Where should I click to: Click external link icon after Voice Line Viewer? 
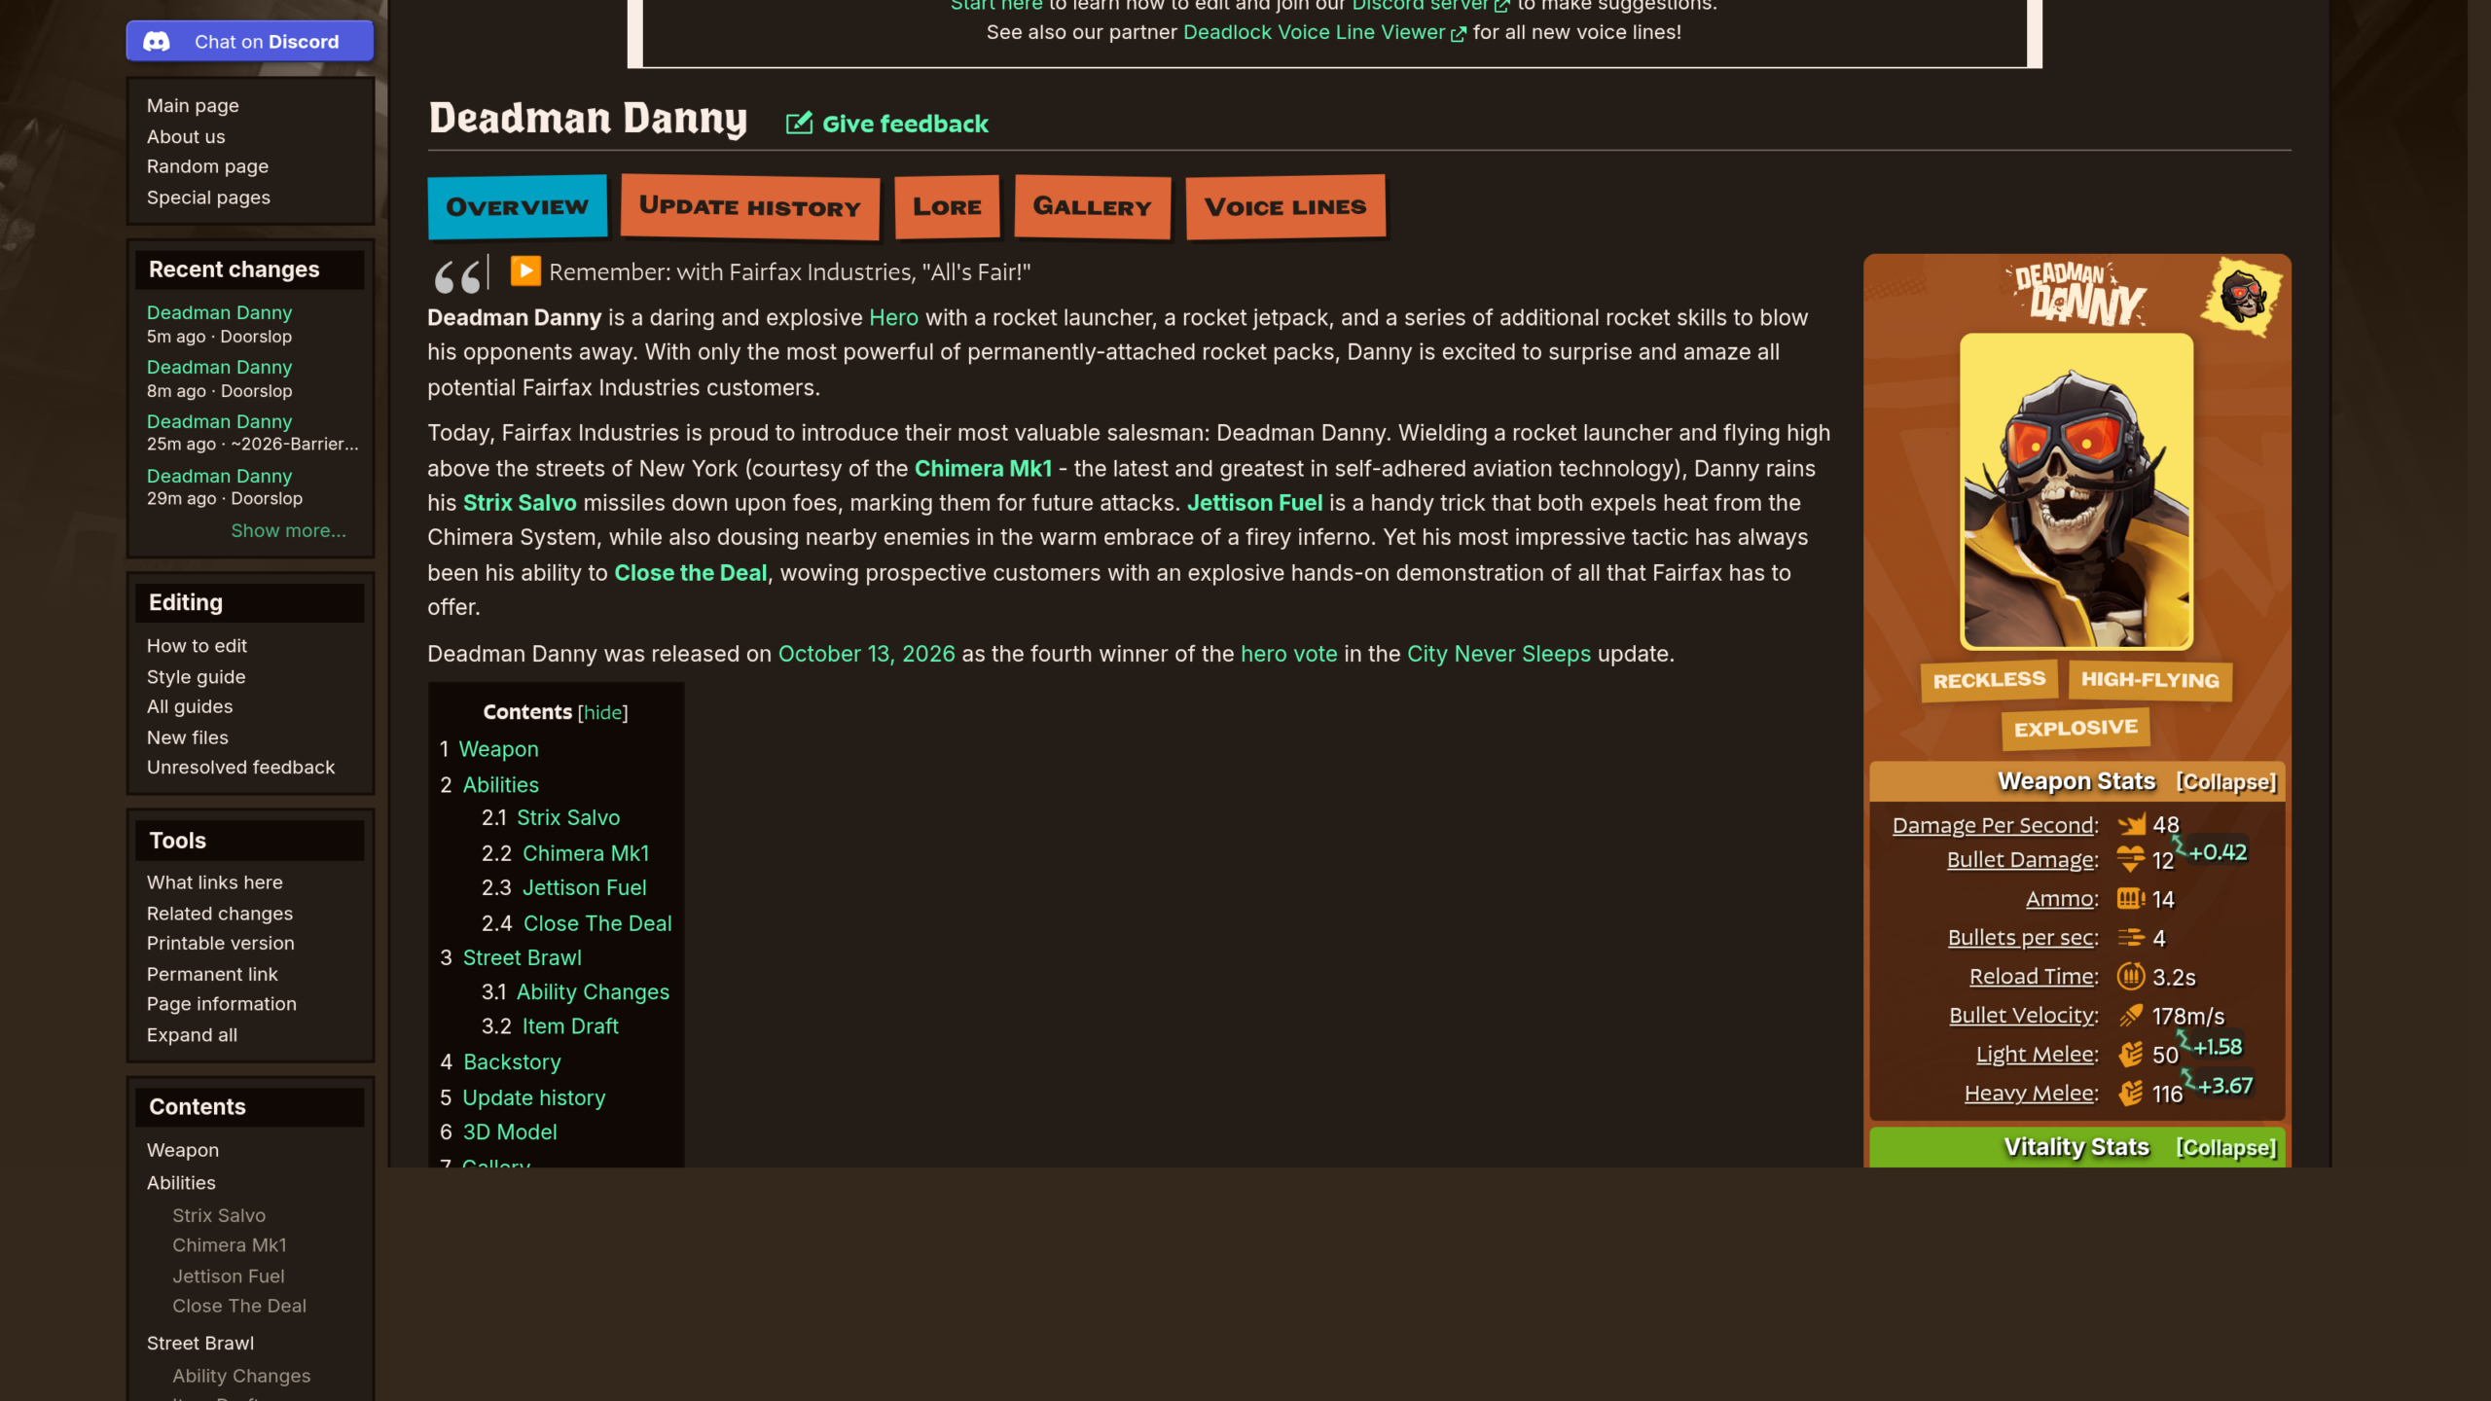(x=1458, y=34)
